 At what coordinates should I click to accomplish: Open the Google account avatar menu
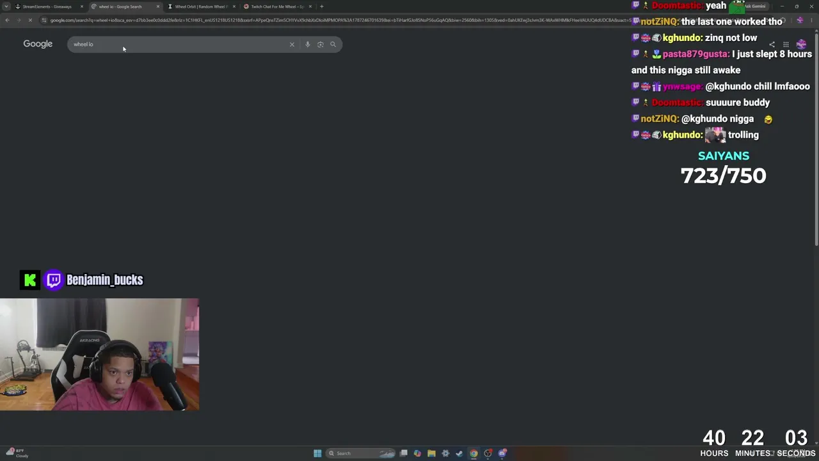(x=801, y=44)
